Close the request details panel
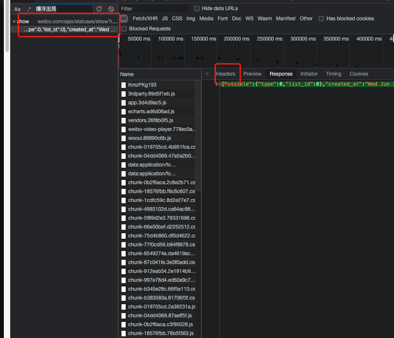The width and height of the screenshot is (394, 338). [207, 74]
